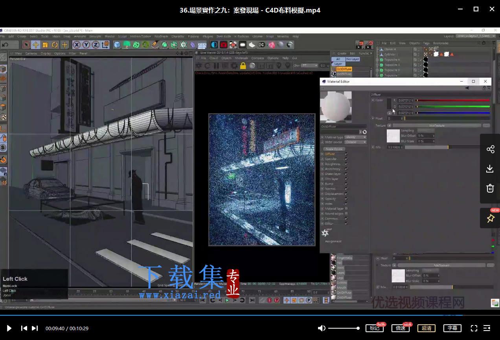Image resolution: width=500 pixels, height=340 pixels.
Task: Select the Rotate tool
Action: (55, 45)
